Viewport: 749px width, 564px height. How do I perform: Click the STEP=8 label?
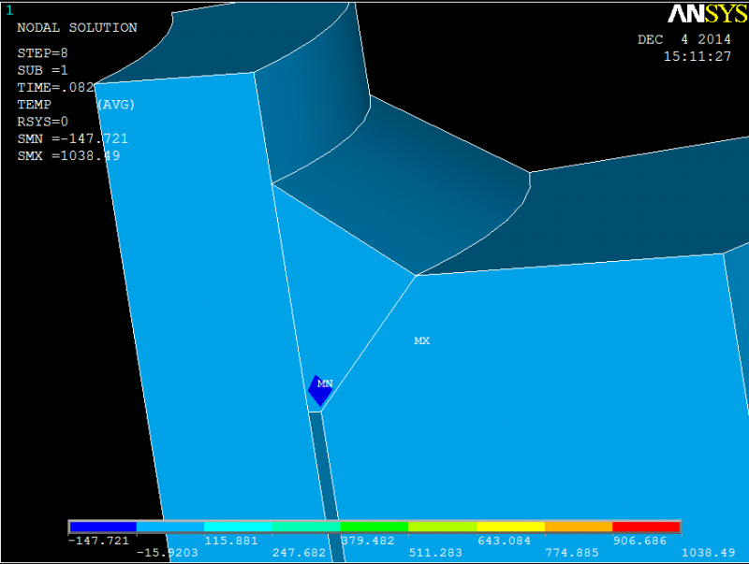pyautogui.click(x=42, y=53)
